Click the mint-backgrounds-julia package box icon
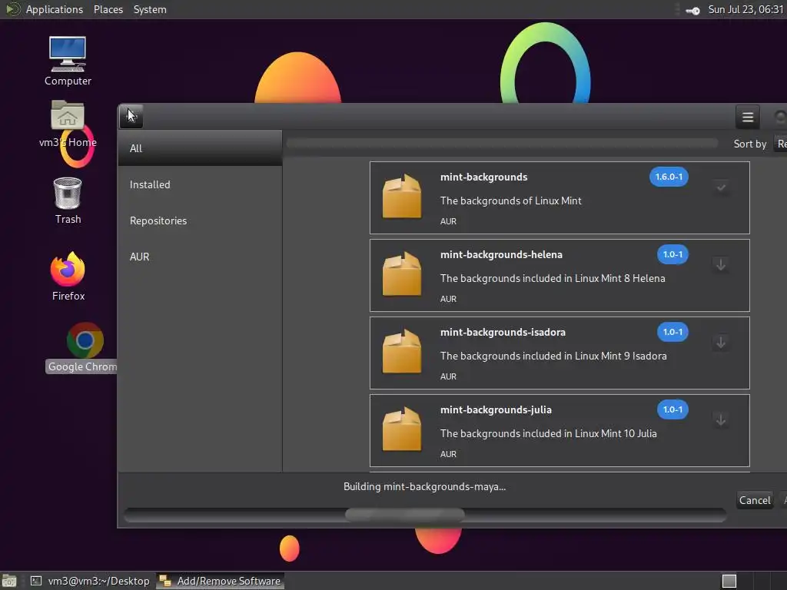This screenshot has width=787, height=590. coord(401,429)
